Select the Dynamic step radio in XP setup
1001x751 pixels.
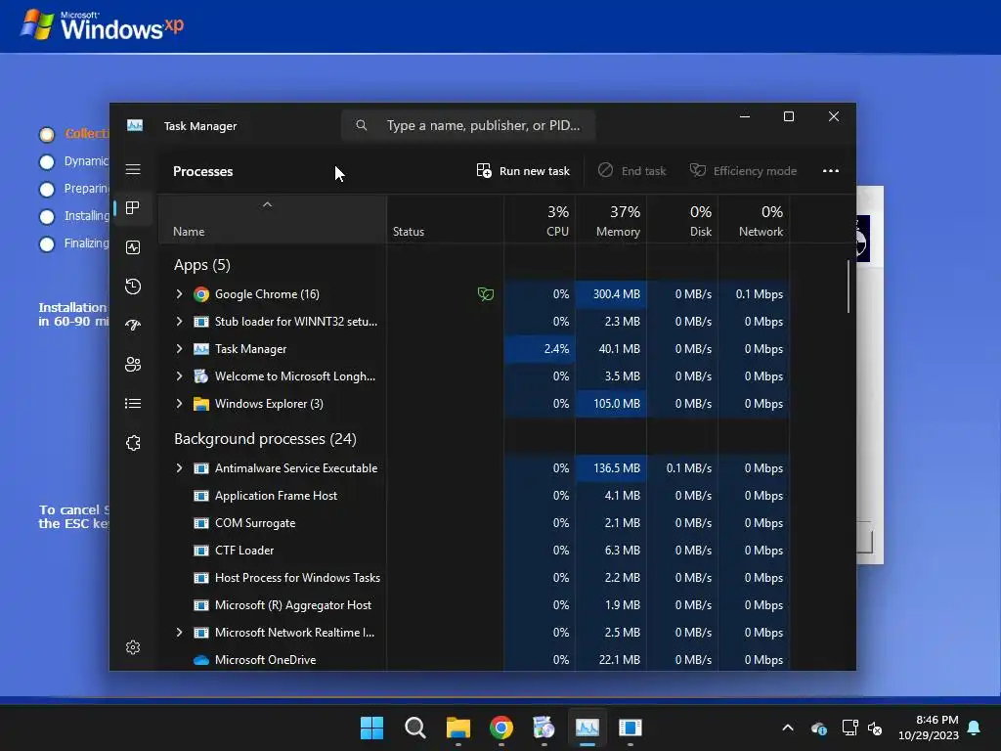47,161
